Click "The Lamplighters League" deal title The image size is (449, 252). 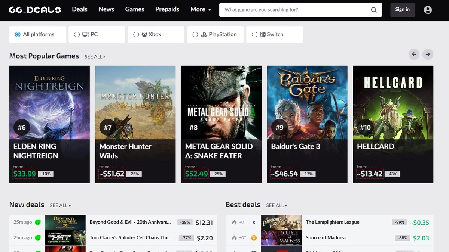coord(333,222)
